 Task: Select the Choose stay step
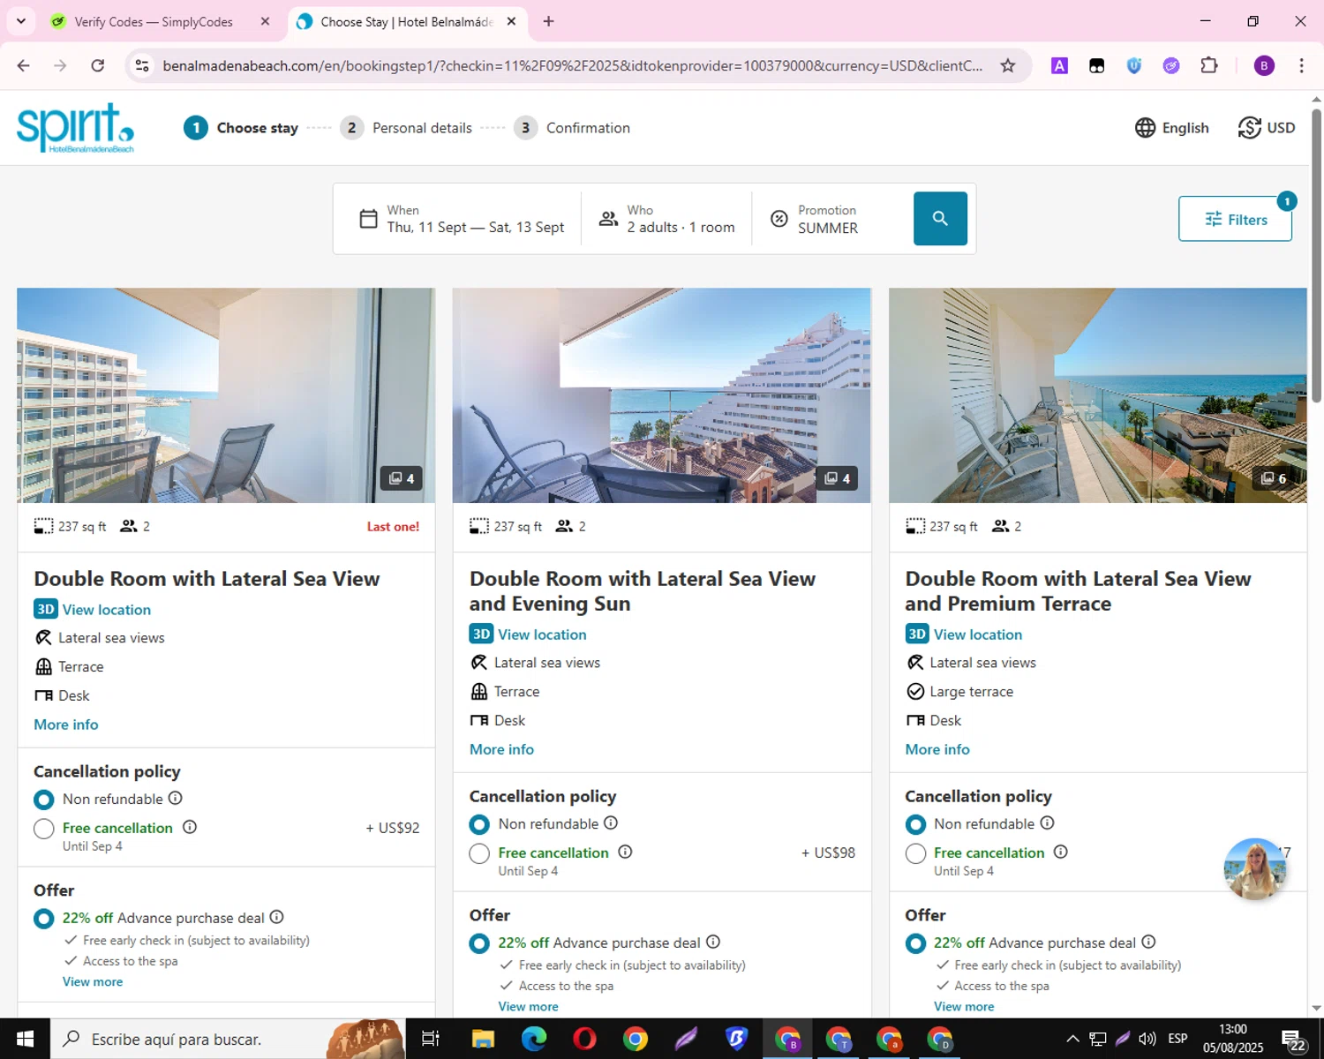[x=241, y=128]
